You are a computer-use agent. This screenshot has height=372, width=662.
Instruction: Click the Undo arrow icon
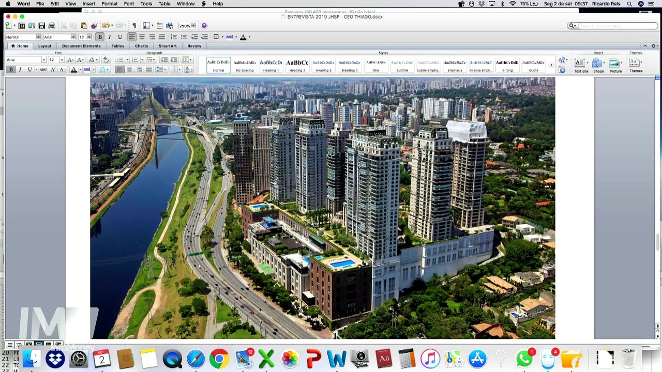tap(106, 26)
